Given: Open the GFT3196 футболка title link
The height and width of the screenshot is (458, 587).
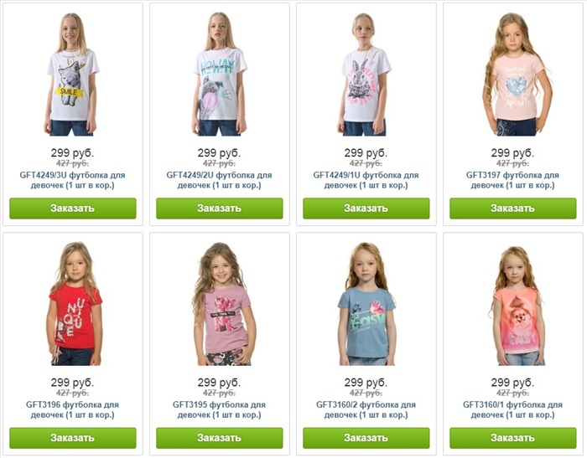Looking at the screenshot, I should click(x=73, y=409).
